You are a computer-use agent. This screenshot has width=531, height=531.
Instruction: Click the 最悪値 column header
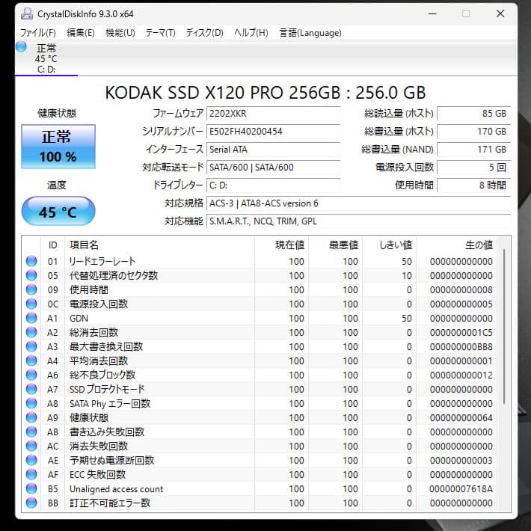[336, 245]
